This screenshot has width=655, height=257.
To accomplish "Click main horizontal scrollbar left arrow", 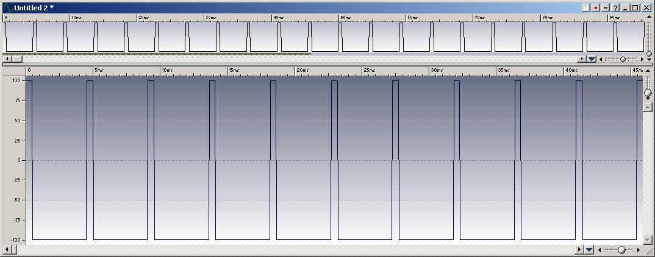I will pyautogui.click(x=8, y=250).
